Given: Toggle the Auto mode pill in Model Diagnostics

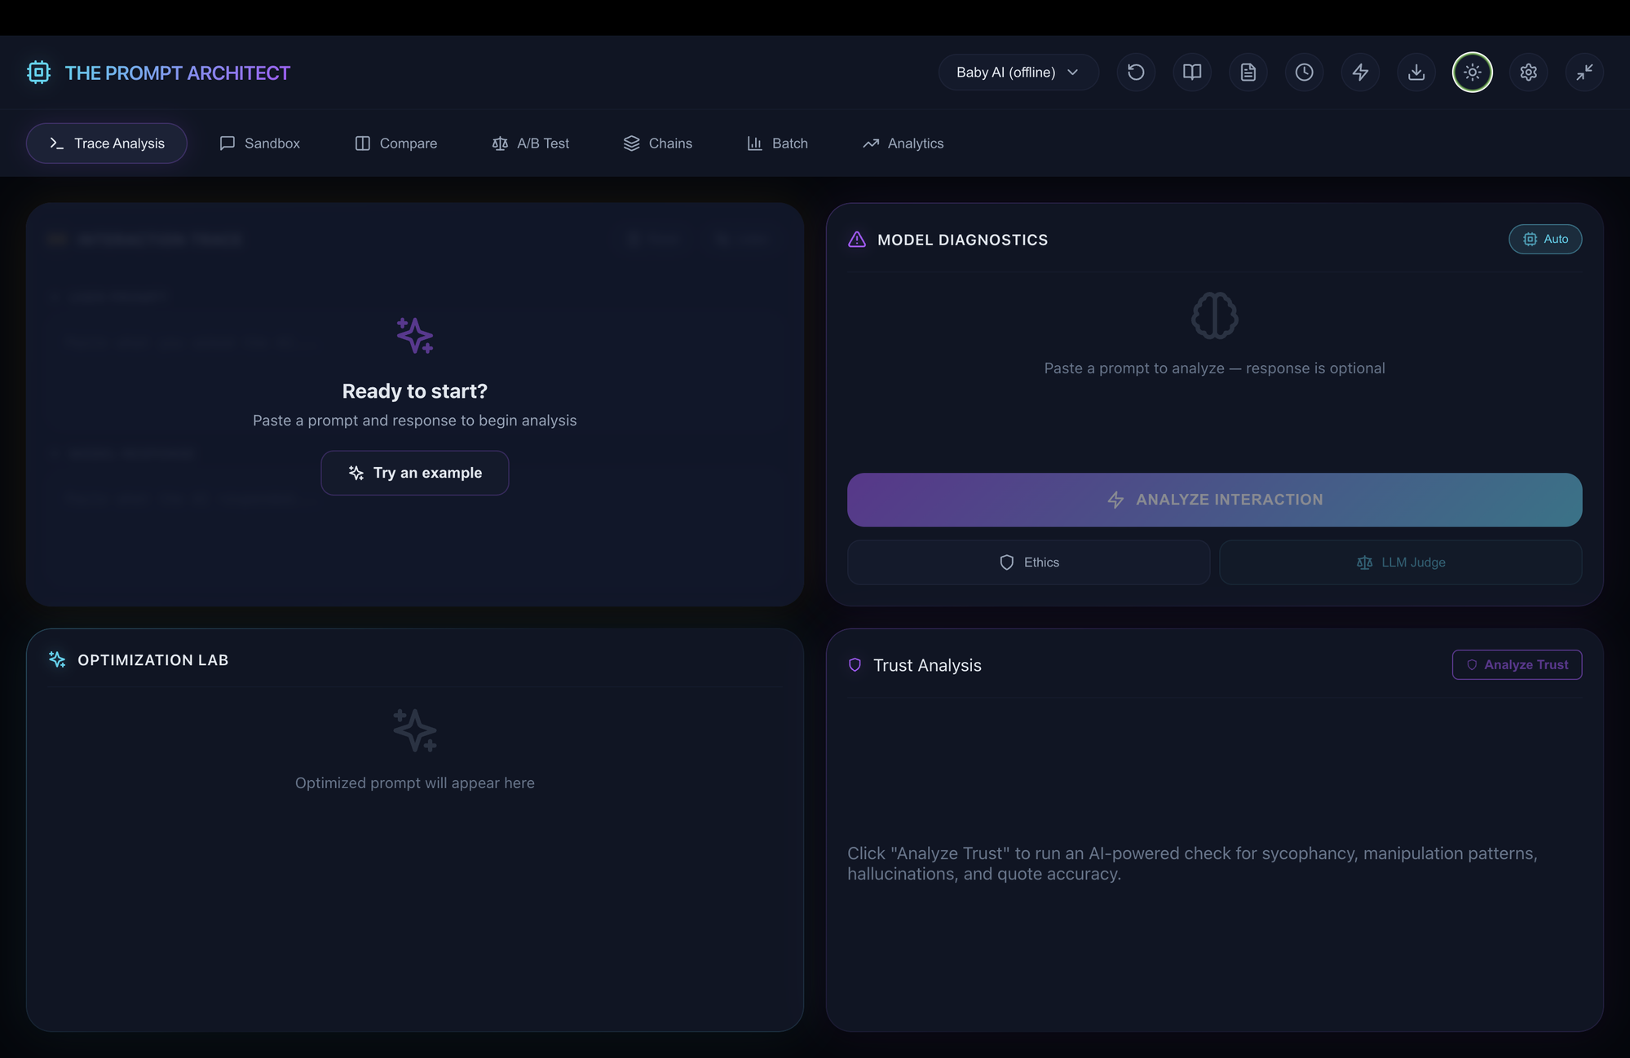Looking at the screenshot, I should pos(1545,240).
